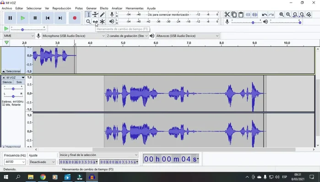Image resolution: width=320 pixels, height=182 pixels.
Task: Open the 'Inicio y final de la selección' dropdown
Action: click(x=99, y=155)
